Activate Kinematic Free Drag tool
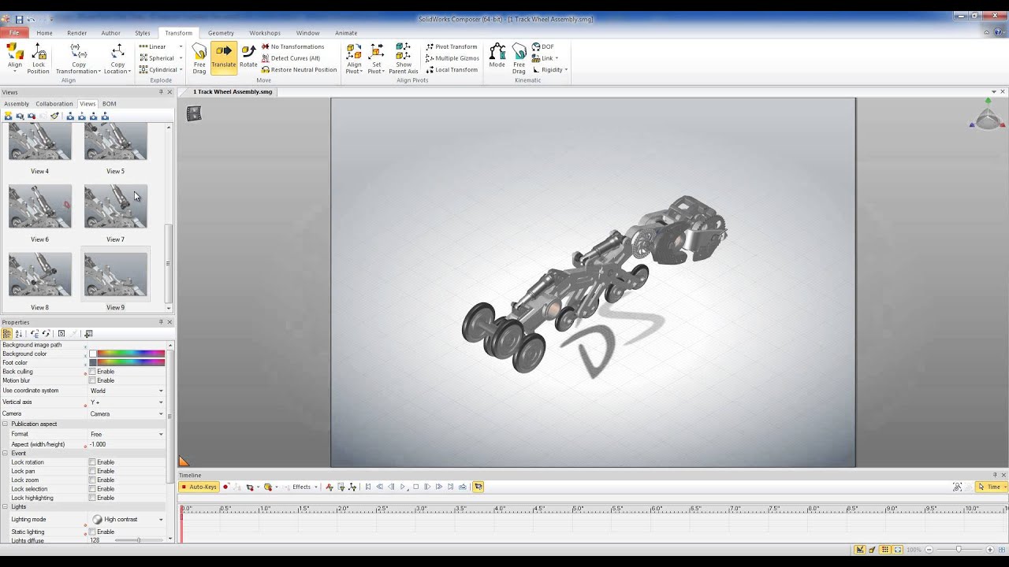Viewport: 1009px width, 567px height. (519, 58)
